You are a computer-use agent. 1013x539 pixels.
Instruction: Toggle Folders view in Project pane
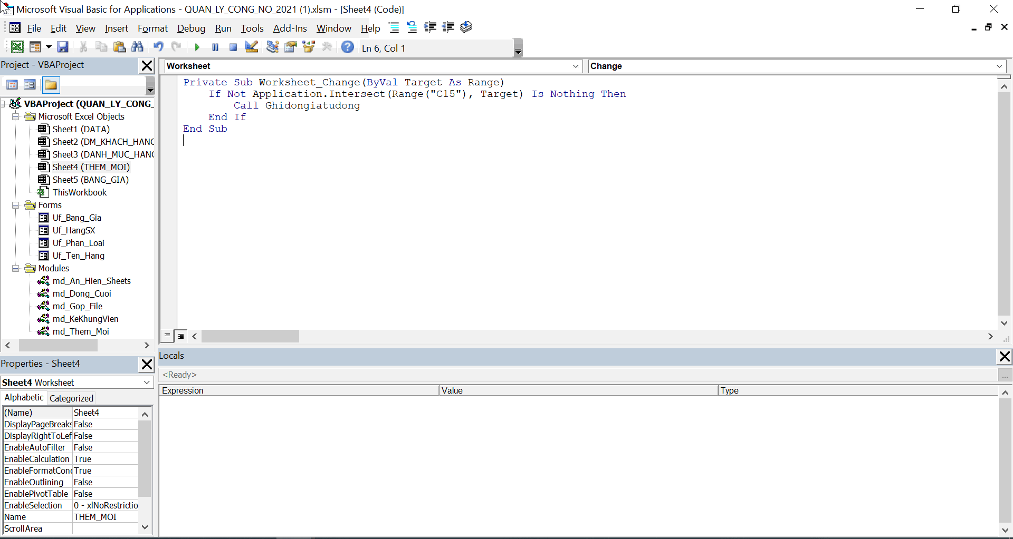click(x=51, y=85)
